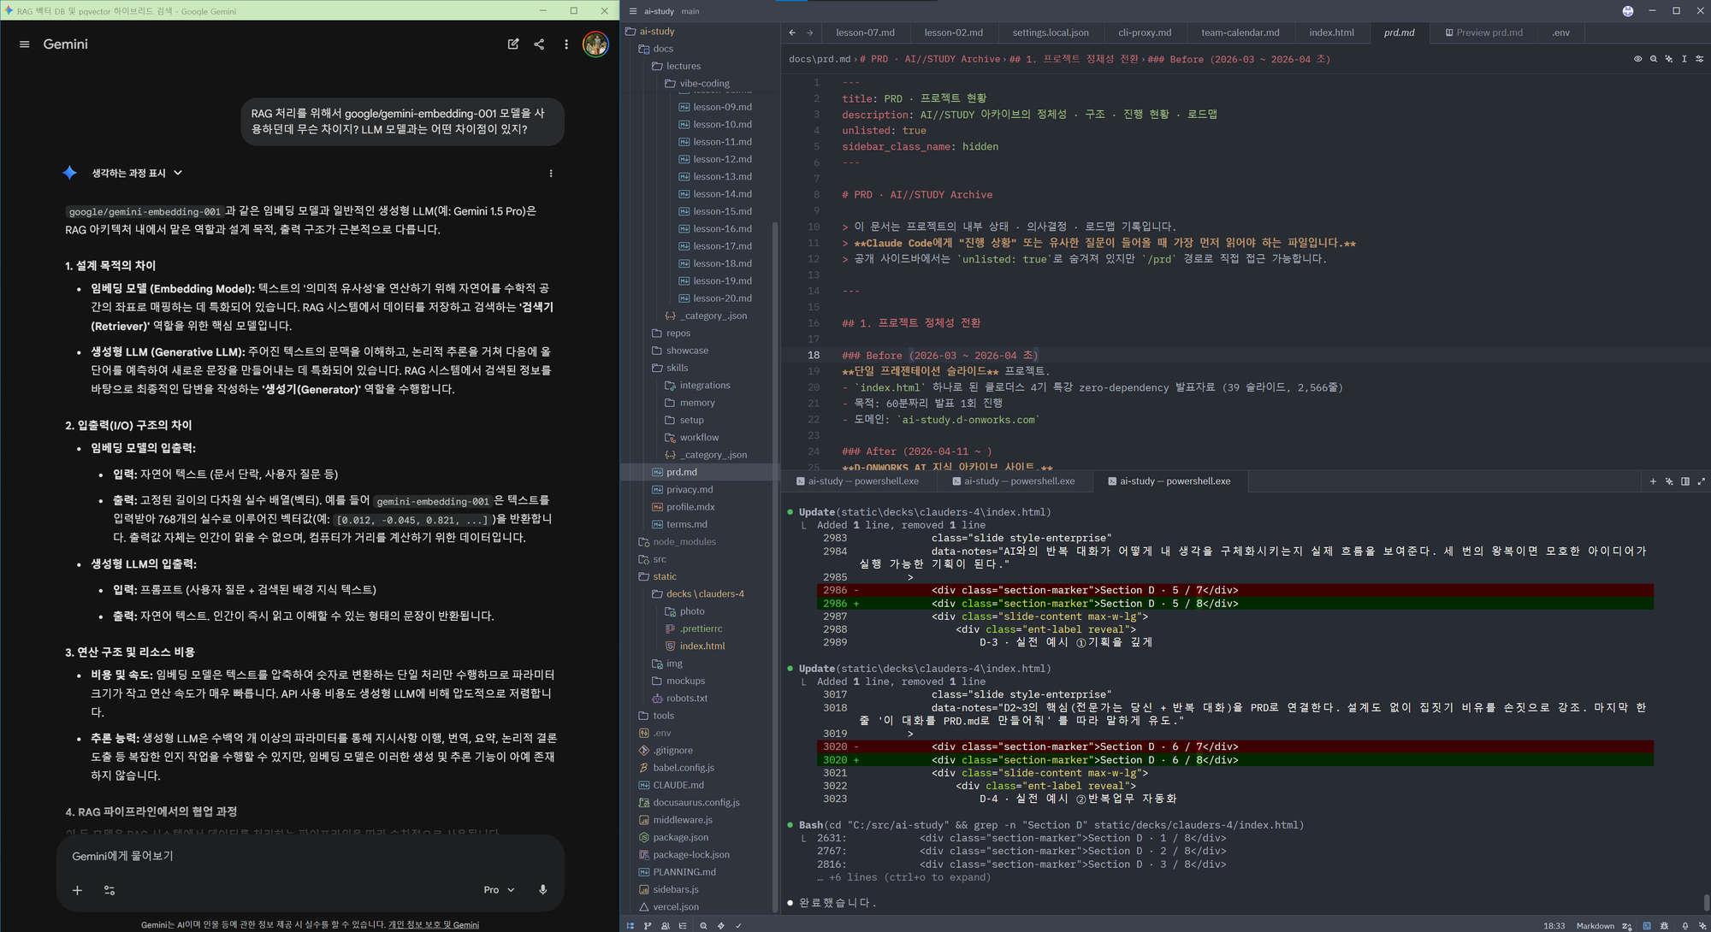Expand the thinking process display in Gemini

[x=137, y=174]
